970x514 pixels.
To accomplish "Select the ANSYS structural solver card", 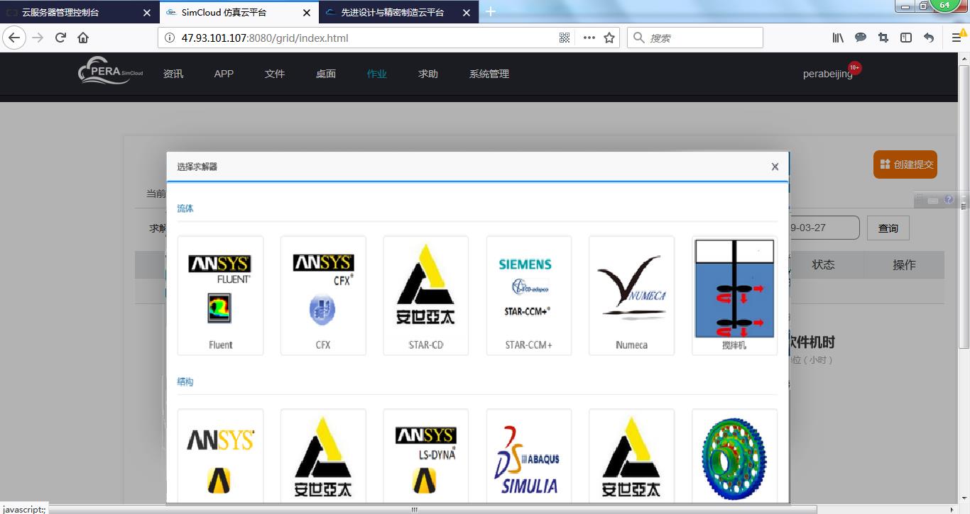I will 220,455.
